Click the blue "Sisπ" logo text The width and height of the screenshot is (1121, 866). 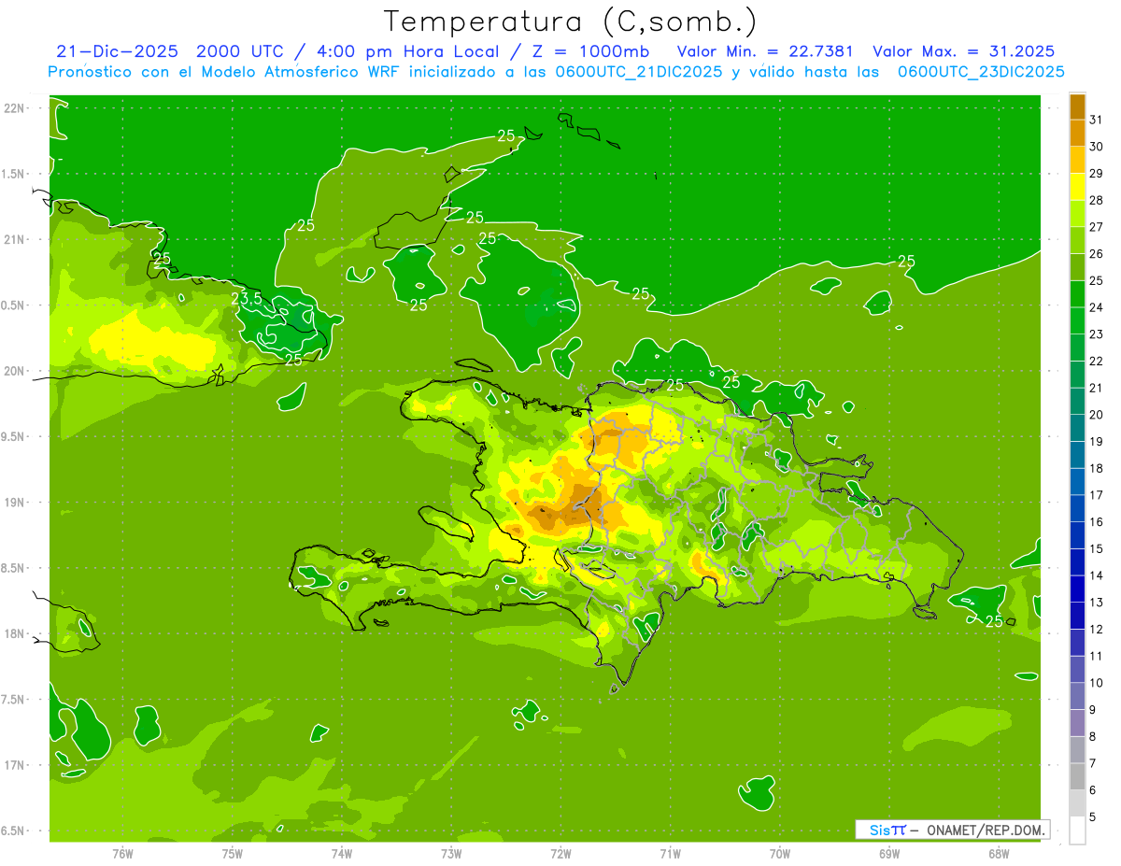tap(887, 830)
